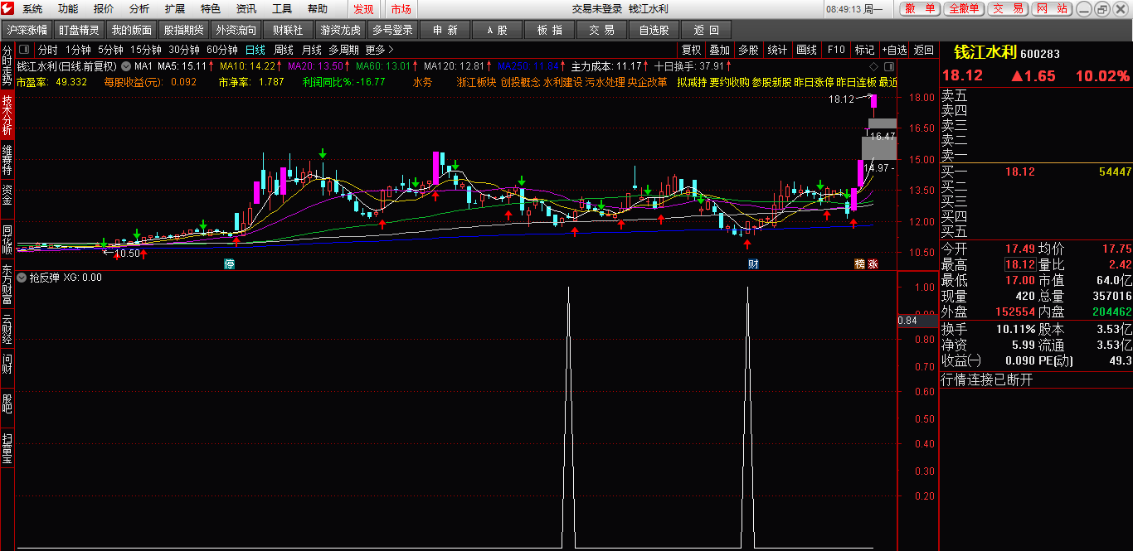This screenshot has height=551, width=1133.
Task: Click the 自选股 toolbar button
Action: click(x=654, y=30)
